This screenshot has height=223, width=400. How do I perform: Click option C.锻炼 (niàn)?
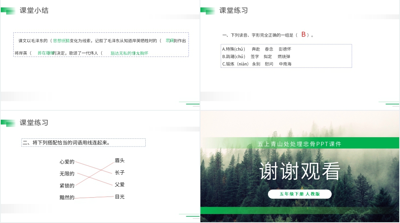click(235, 64)
